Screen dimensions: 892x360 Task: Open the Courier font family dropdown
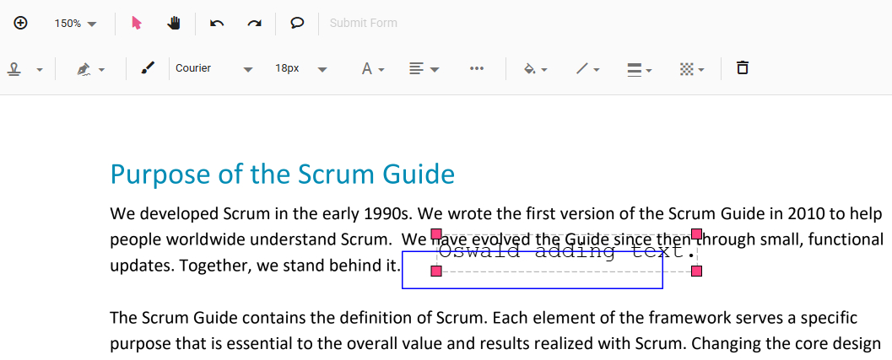click(214, 68)
